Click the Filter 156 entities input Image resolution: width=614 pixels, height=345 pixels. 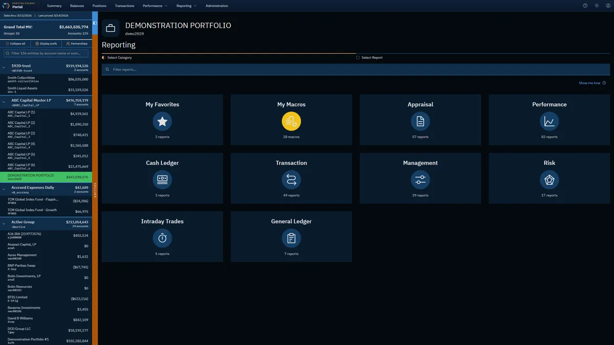coord(46,53)
